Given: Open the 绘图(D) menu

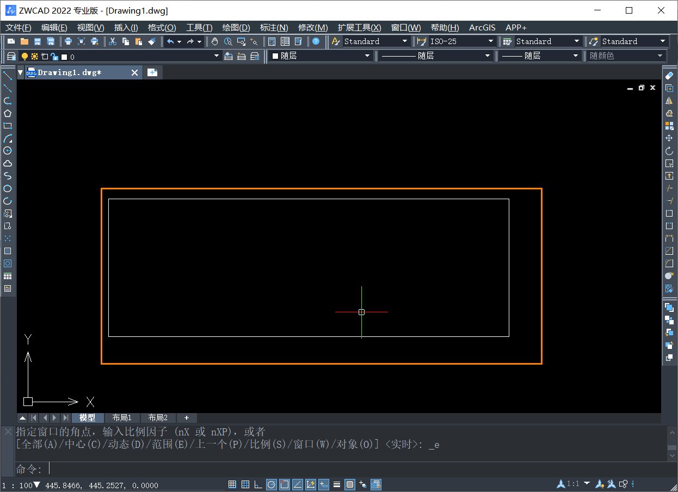Looking at the screenshot, I should click(236, 27).
